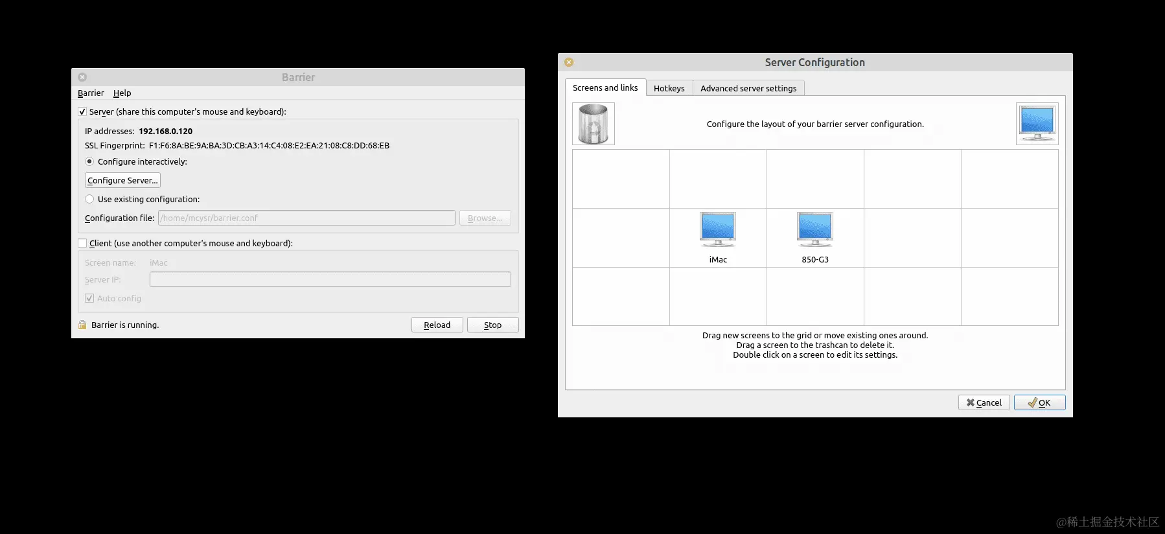This screenshot has width=1165, height=534.
Task: Open the Advanced server settings tab
Action: pos(748,88)
